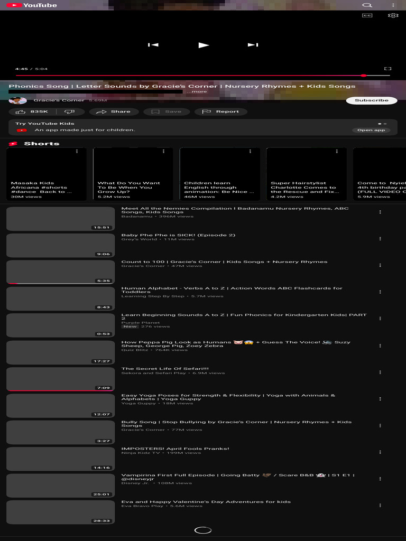The image size is (406, 541).
Task: Open options for 'What Do You Want To Be' short
Action: click(x=163, y=151)
